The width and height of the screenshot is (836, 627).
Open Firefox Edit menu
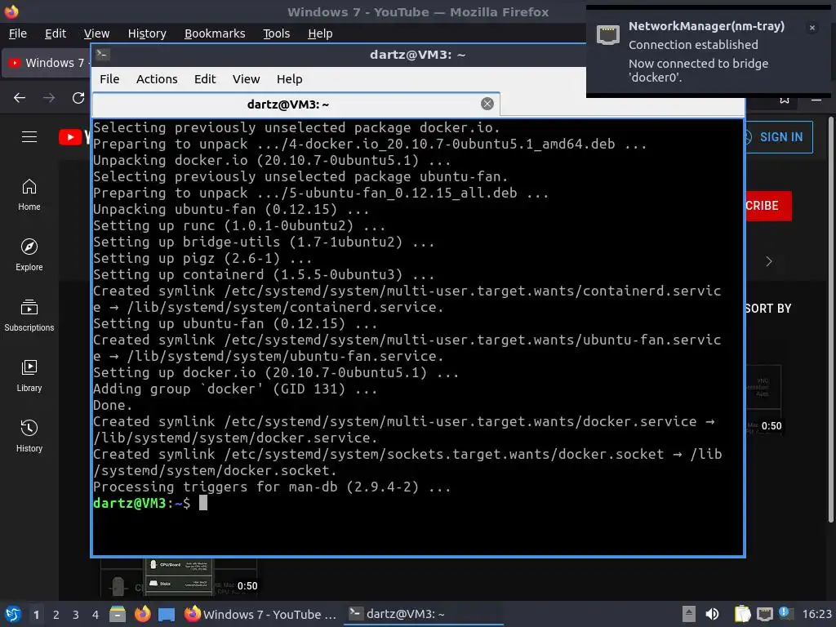tap(56, 33)
